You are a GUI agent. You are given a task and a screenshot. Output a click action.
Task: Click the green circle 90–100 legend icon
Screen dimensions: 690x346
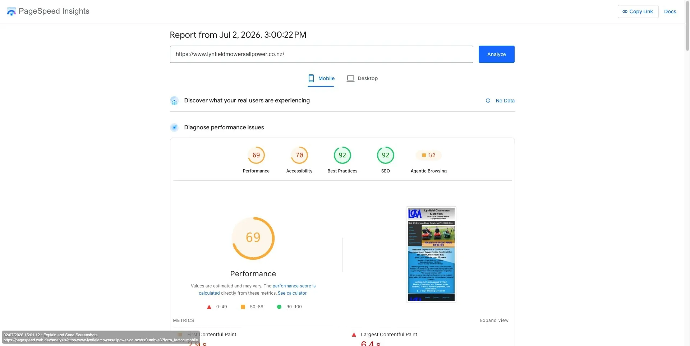(x=279, y=307)
